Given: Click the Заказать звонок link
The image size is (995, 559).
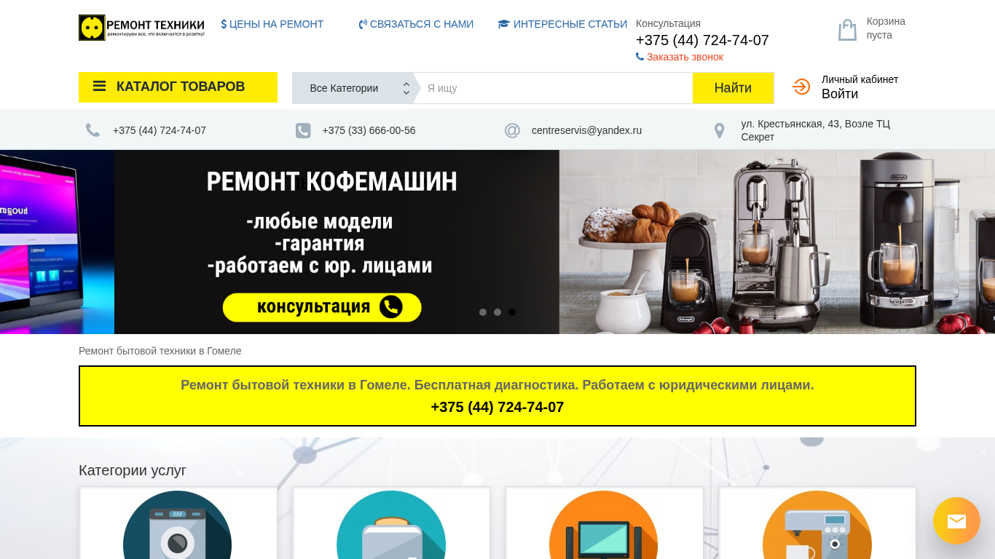Looking at the screenshot, I should coord(680,57).
